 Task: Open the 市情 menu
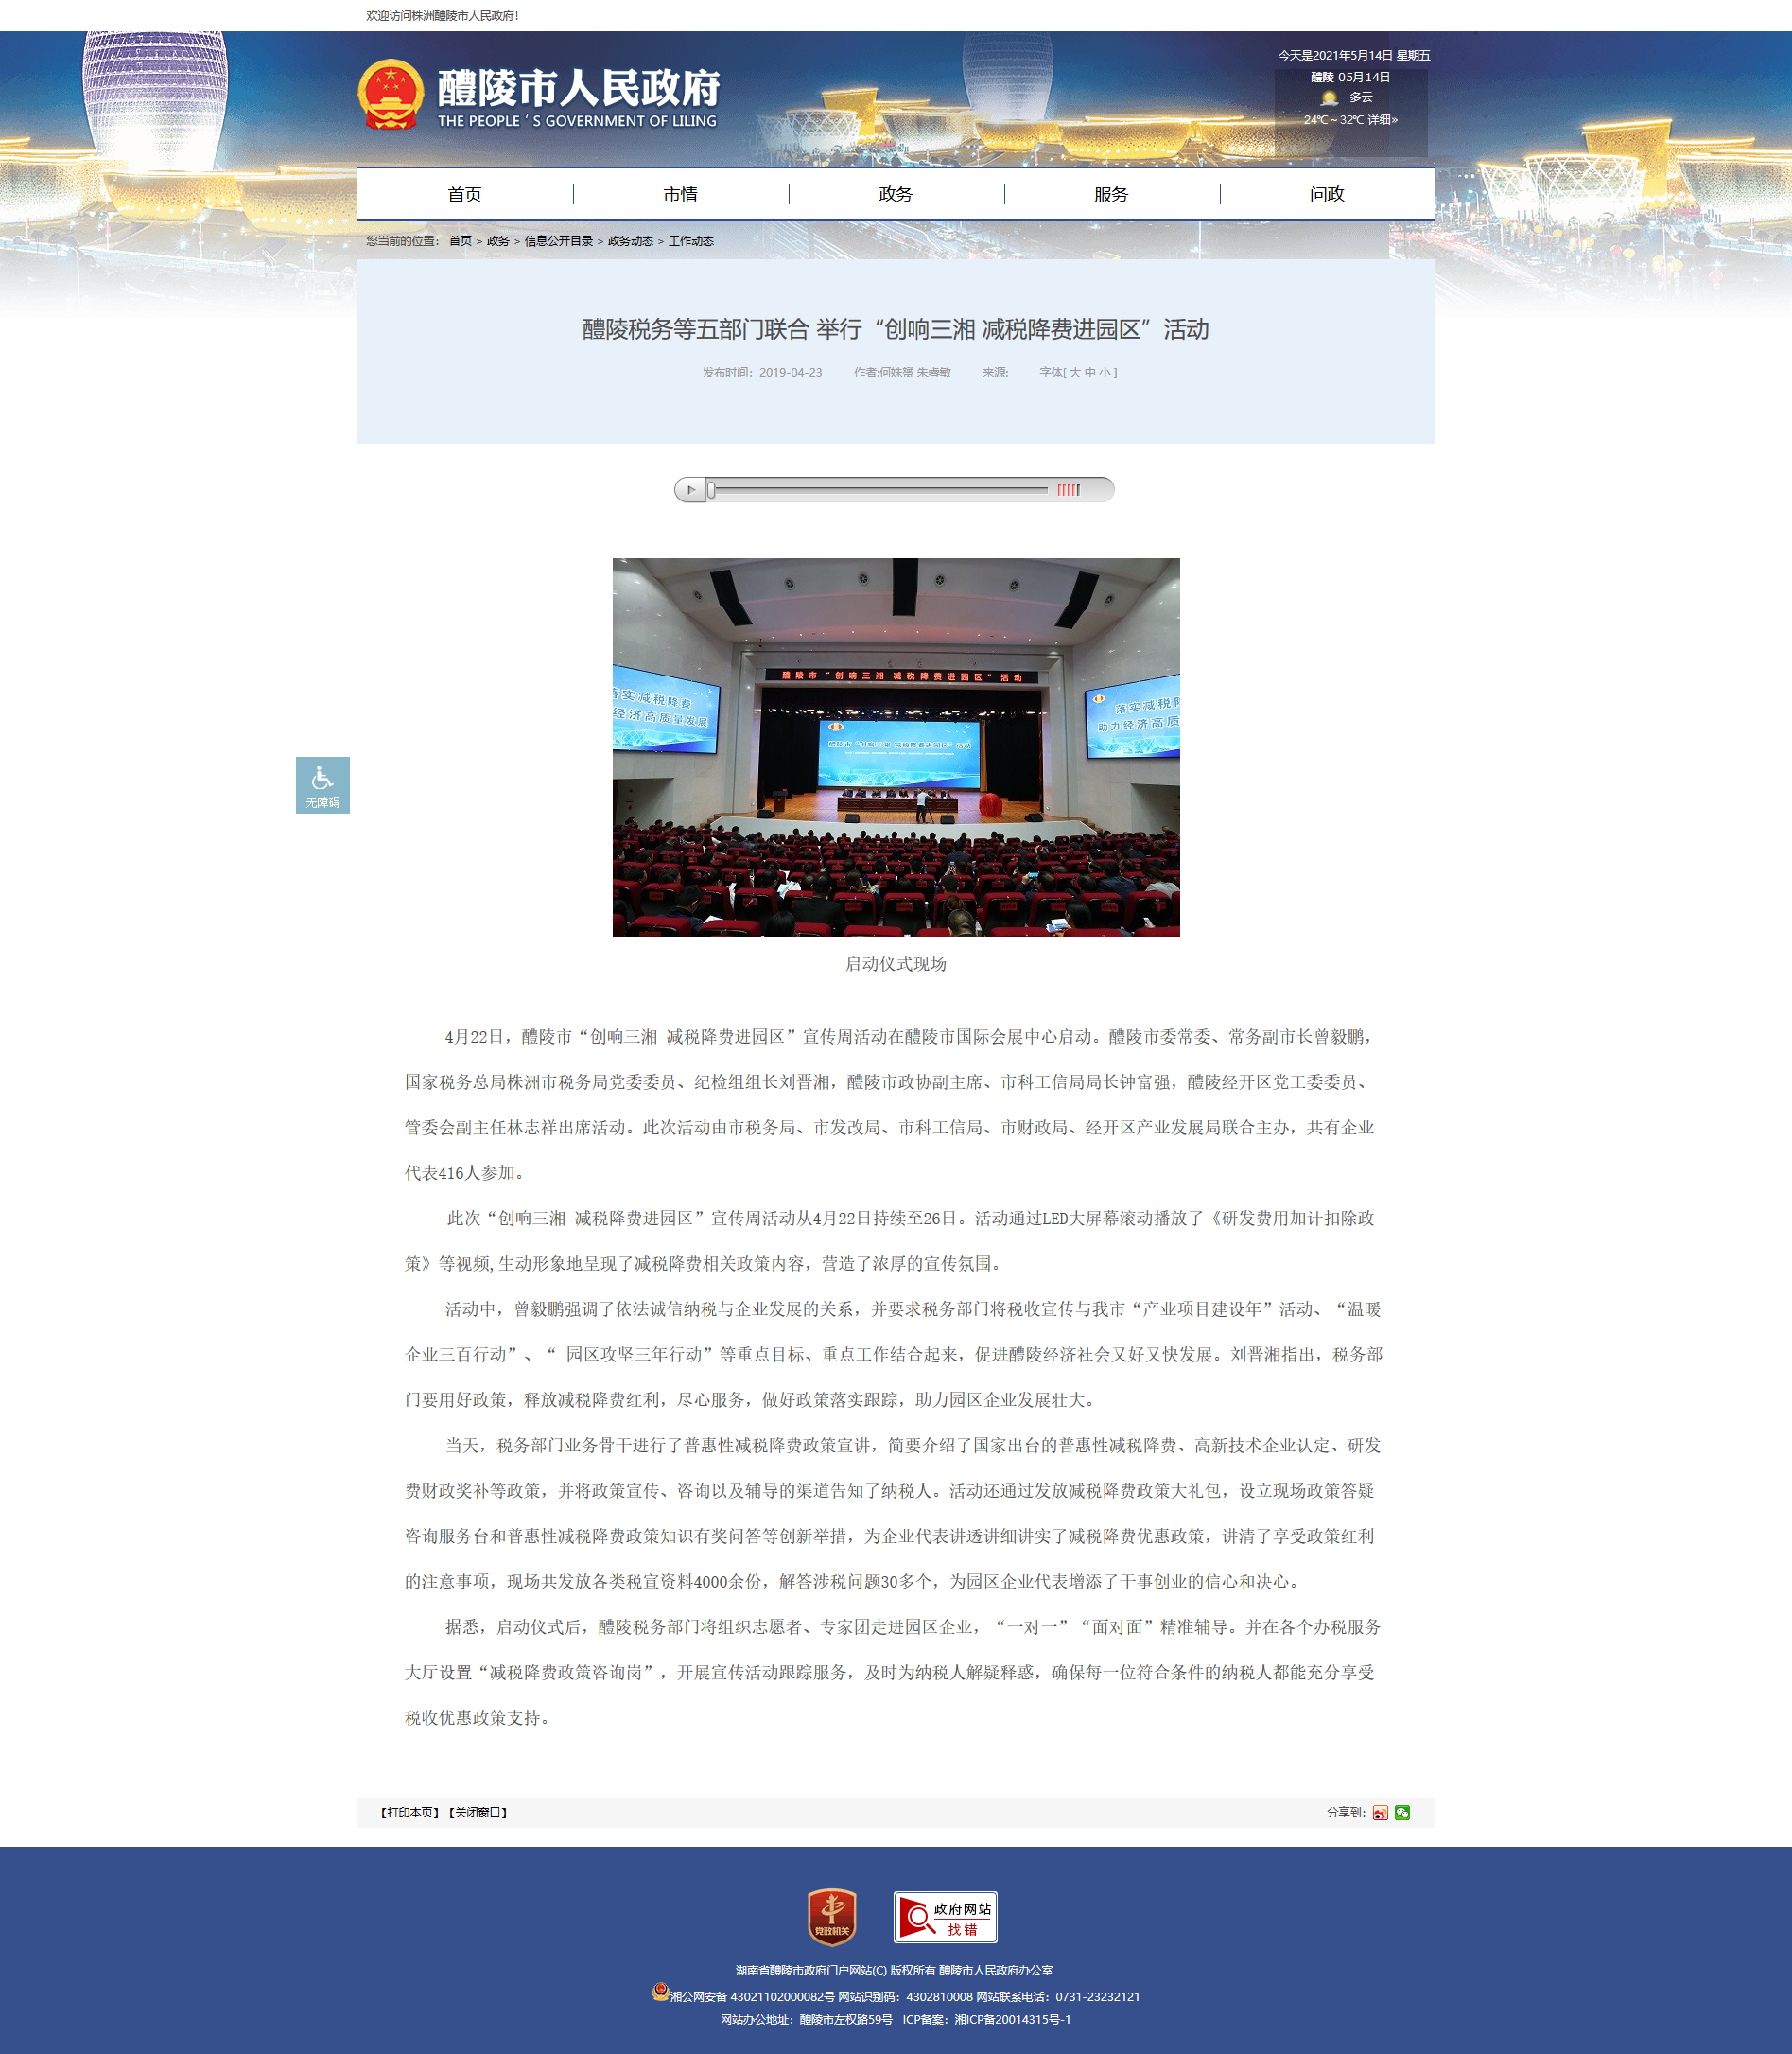click(680, 194)
